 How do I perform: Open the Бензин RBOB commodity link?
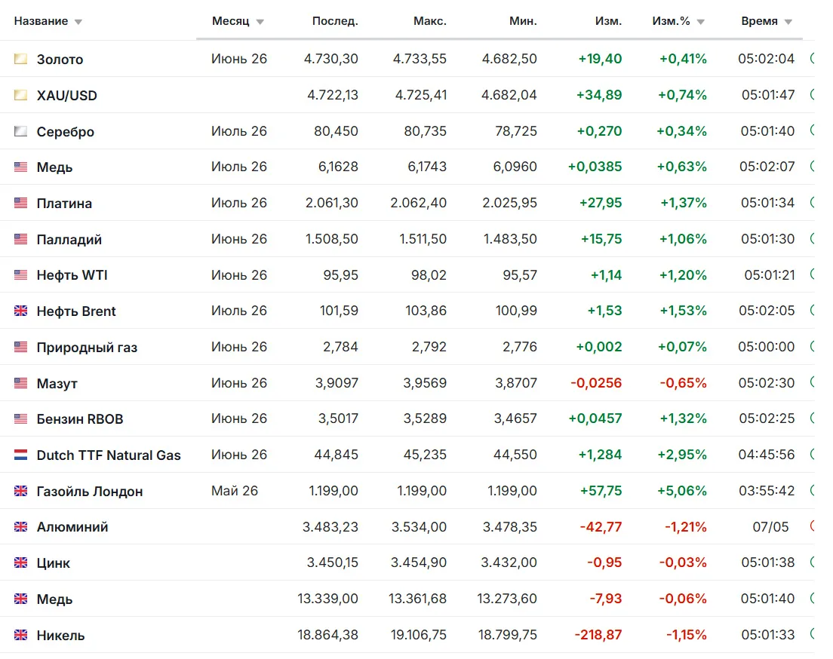click(x=80, y=419)
